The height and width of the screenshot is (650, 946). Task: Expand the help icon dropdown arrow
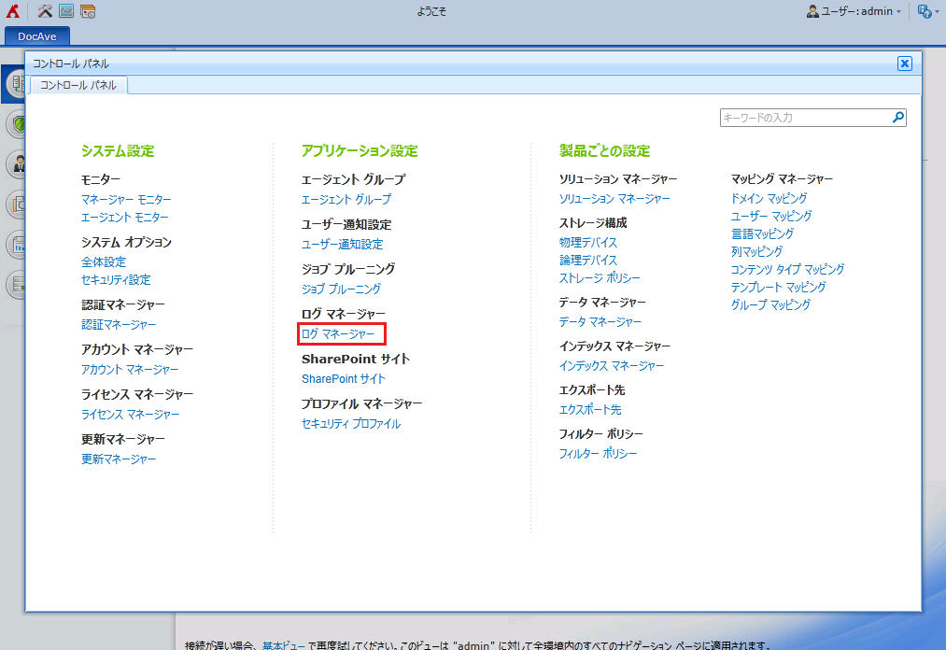click(937, 12)
